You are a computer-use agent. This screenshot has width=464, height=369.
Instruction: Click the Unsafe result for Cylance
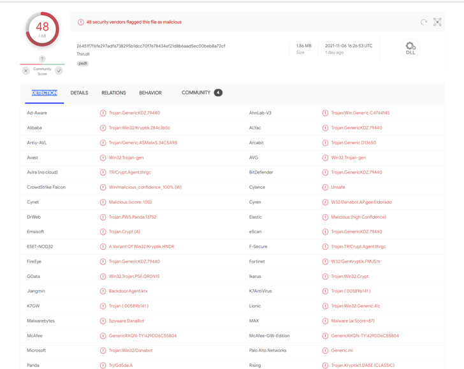tap(338, 187)
